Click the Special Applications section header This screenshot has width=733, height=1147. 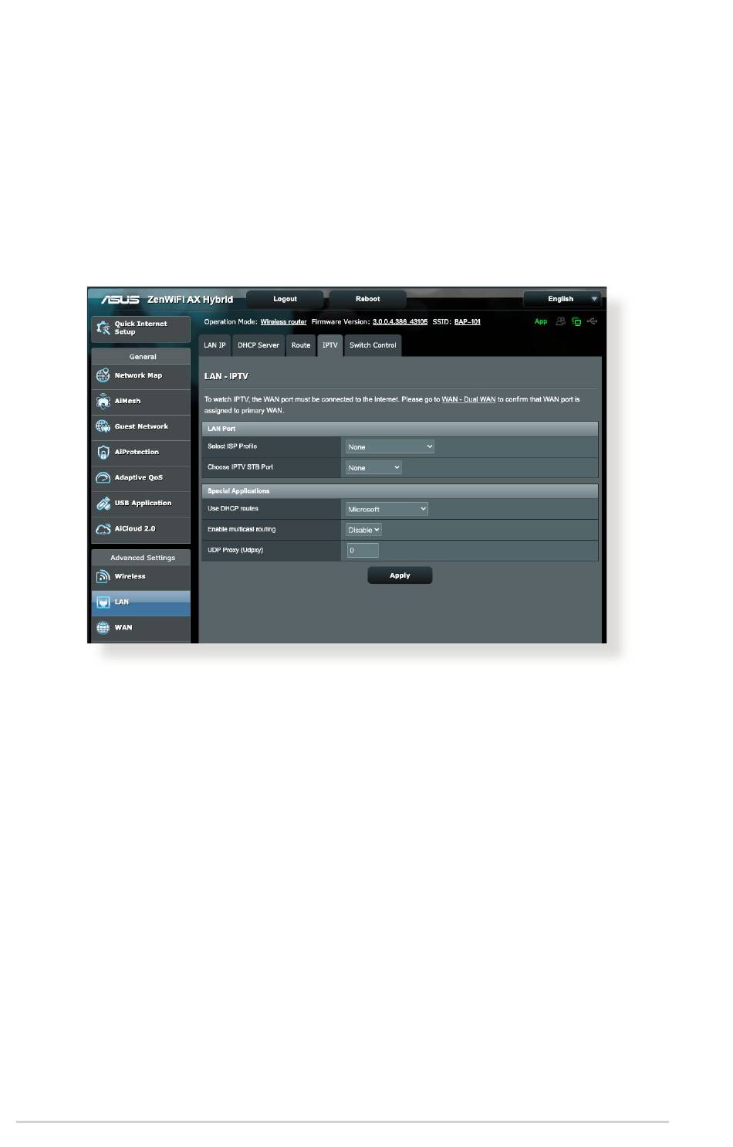(x=400, y=491)
